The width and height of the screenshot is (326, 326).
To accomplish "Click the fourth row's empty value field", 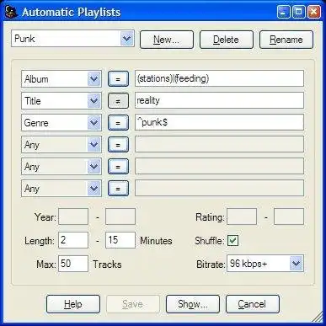I will pyautogui.click(x=219, y=144).
